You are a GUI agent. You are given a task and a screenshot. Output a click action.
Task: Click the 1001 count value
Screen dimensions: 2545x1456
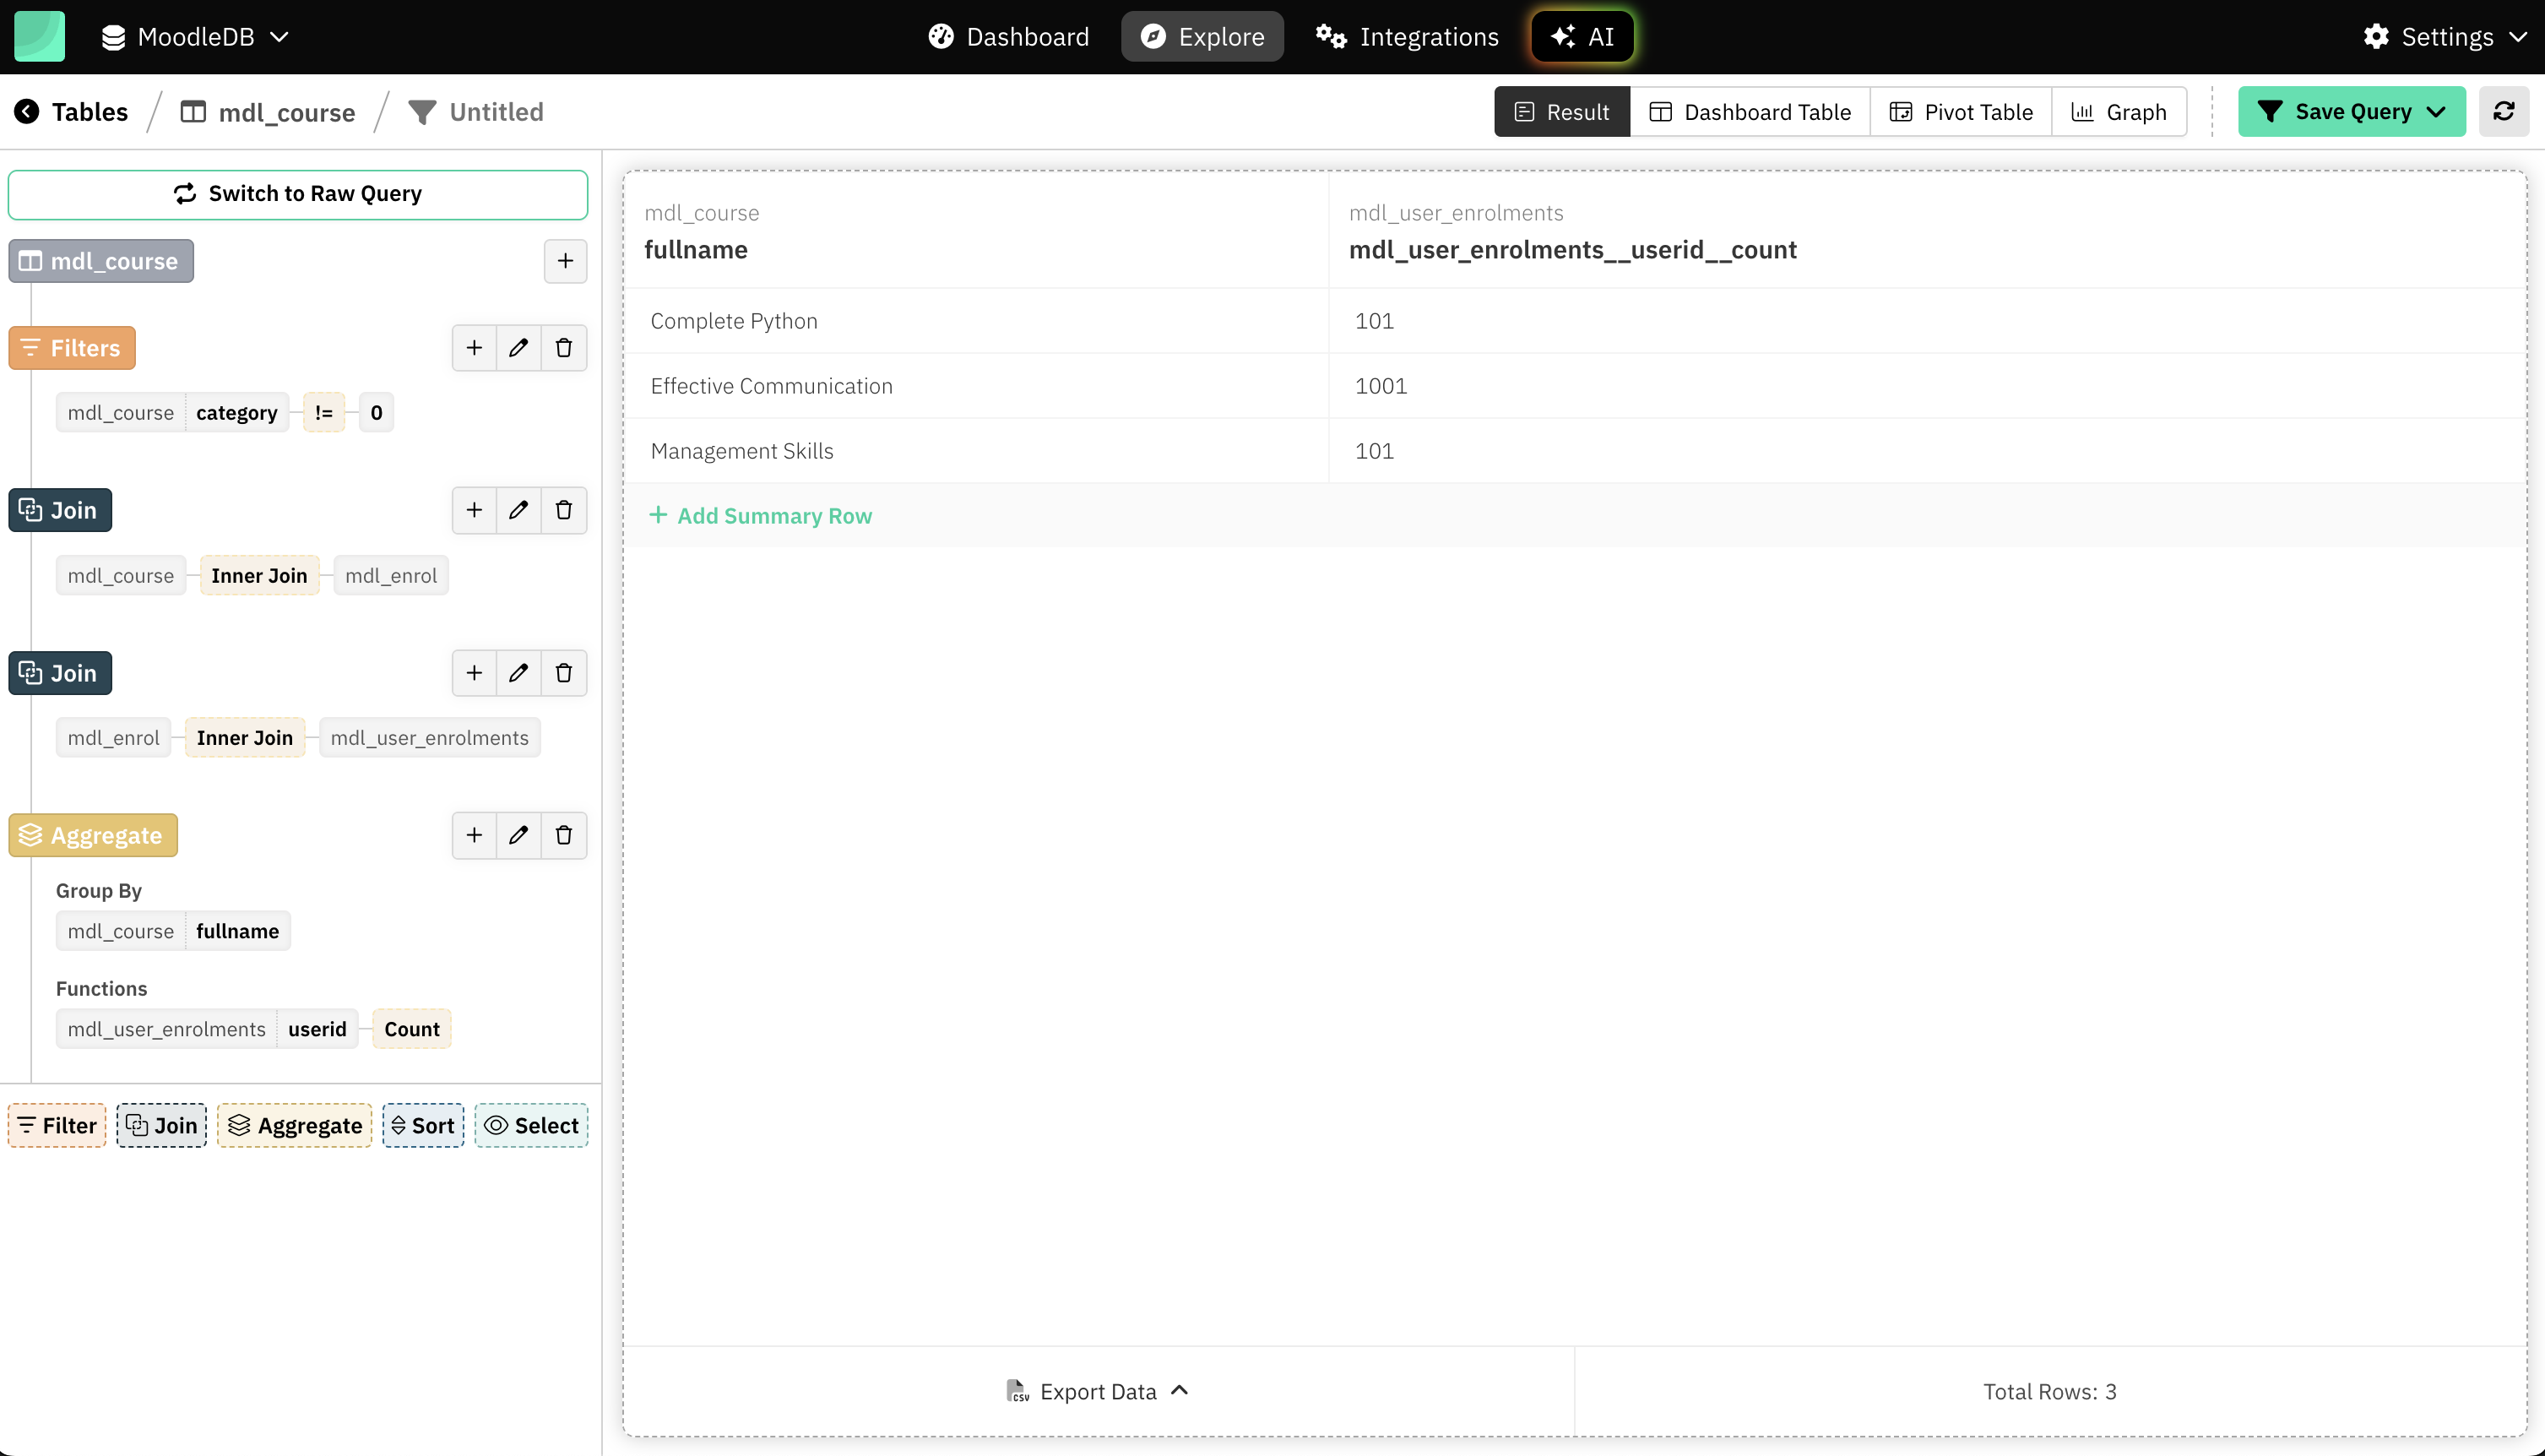click(x=1381, y=386)
